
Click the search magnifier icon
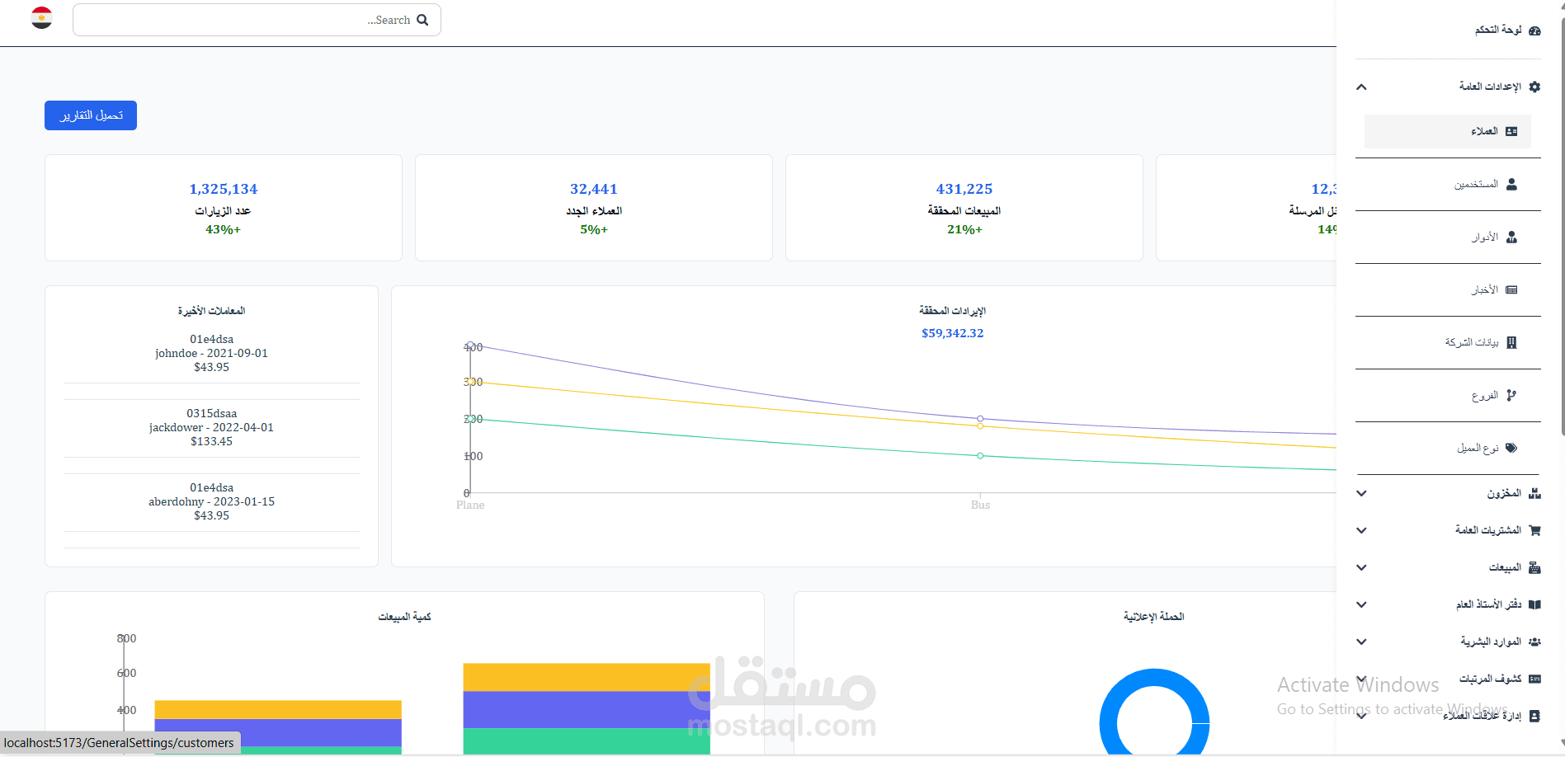click(423, 19)
